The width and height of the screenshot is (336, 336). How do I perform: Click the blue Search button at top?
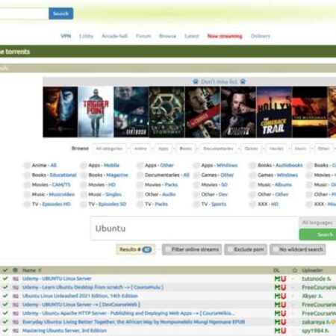(x=61, y=13)
